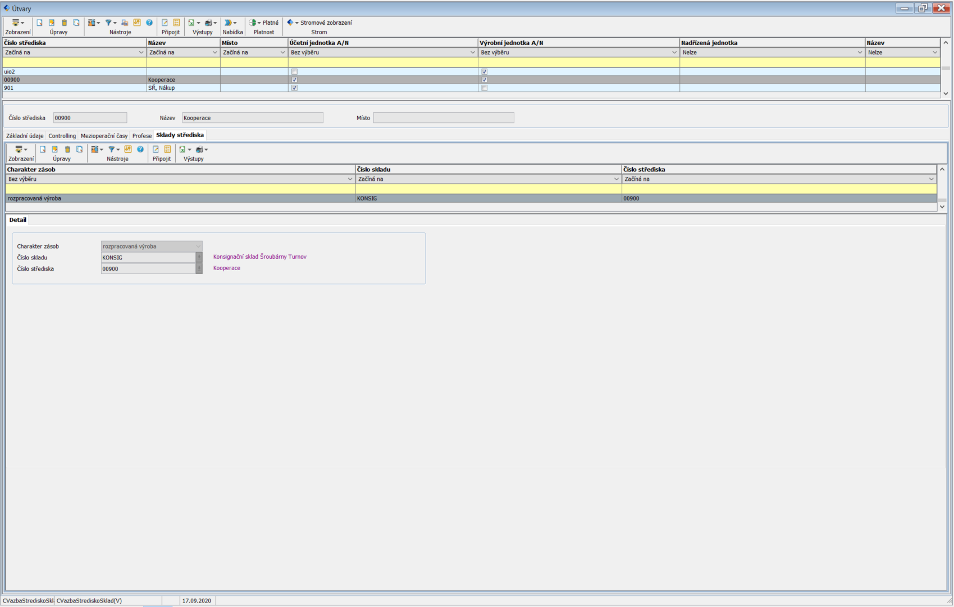Image resolution: width=954 pixels, height=607 pixels.
Task: Click the filter funnel icon in top toolbar
Action: (109, 23)
